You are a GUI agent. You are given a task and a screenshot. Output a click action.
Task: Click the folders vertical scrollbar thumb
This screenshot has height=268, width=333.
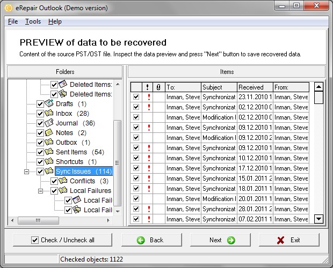(x=117, y=163)
